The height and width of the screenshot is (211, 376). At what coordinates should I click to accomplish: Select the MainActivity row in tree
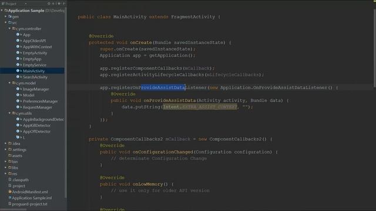(32, 71)
